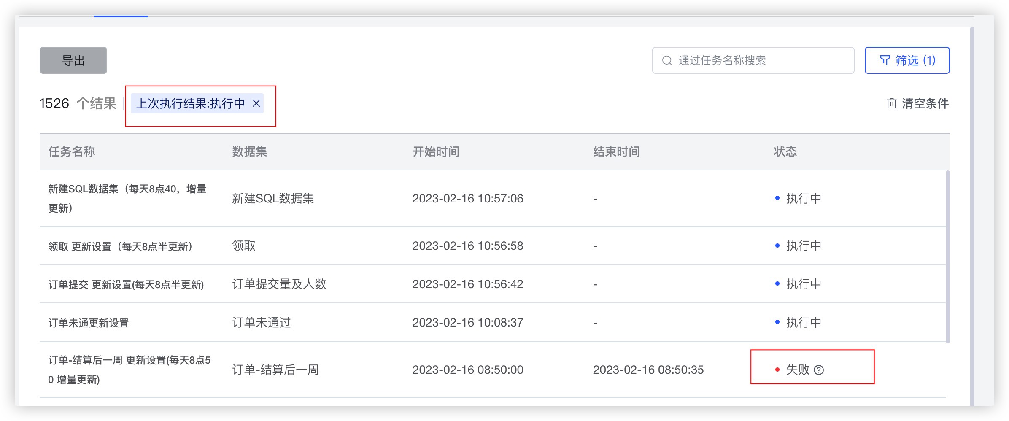Screen dimensions: 1009x421
Task: Click the 任务名称 column header
Action: (72, 152)
